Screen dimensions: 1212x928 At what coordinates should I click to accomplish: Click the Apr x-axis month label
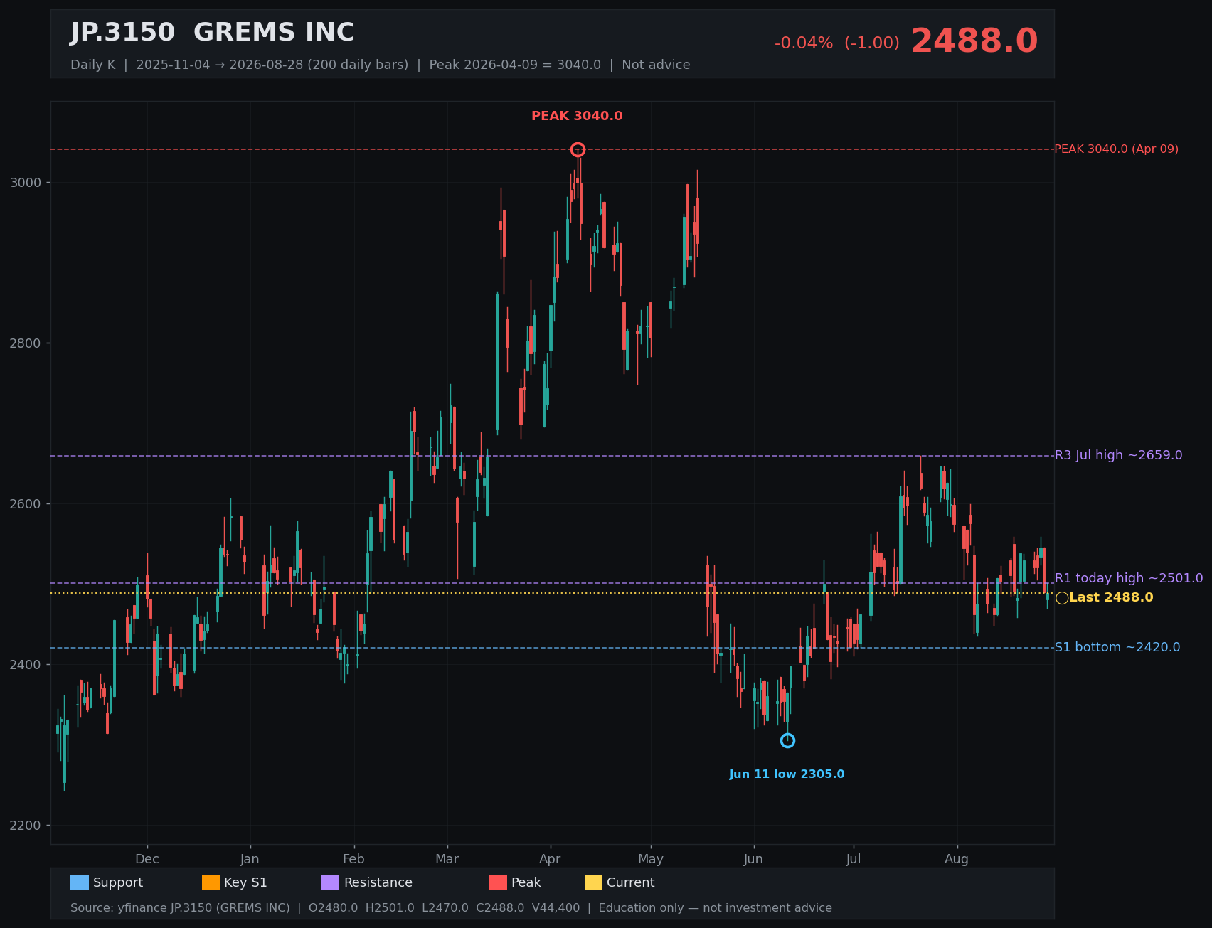click(x=550, y=859)
